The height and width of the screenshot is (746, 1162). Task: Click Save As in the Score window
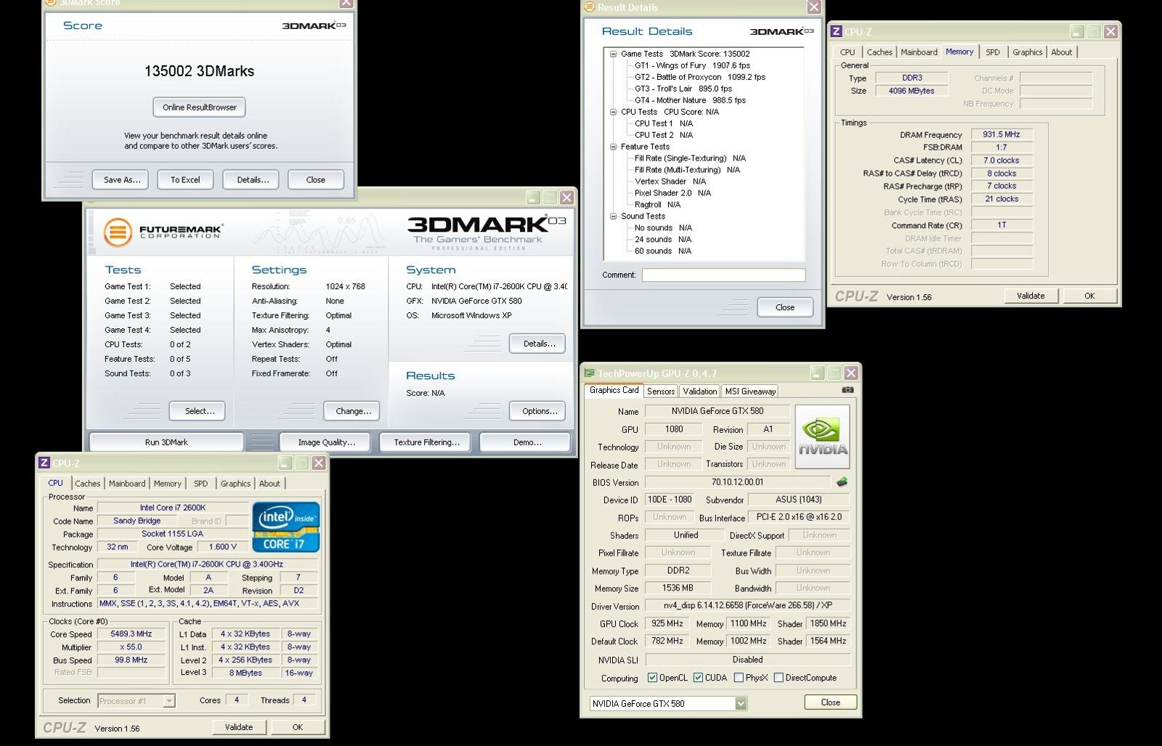(122, 180)
